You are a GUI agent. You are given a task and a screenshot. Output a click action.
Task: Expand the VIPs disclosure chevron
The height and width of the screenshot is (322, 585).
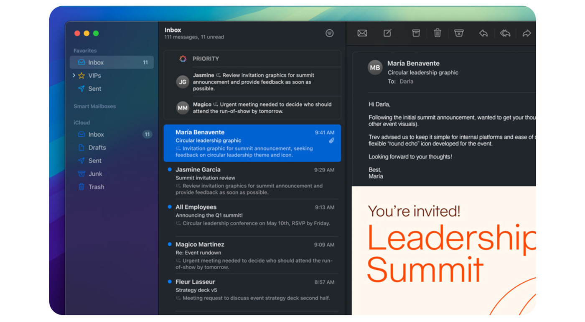click(x=74, y=76)
